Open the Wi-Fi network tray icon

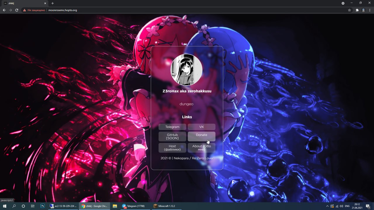pos(337,206)
